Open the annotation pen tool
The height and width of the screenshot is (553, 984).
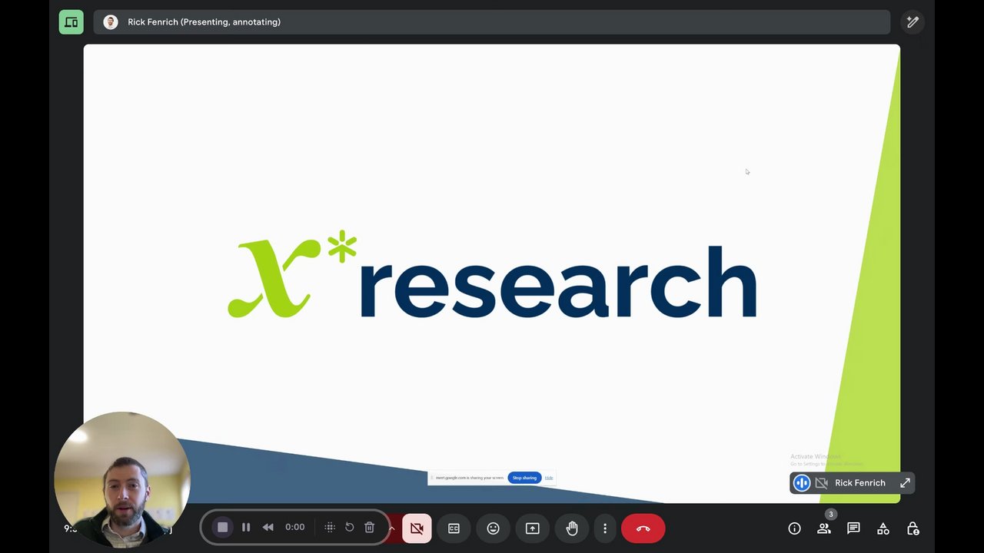[913, 22]
